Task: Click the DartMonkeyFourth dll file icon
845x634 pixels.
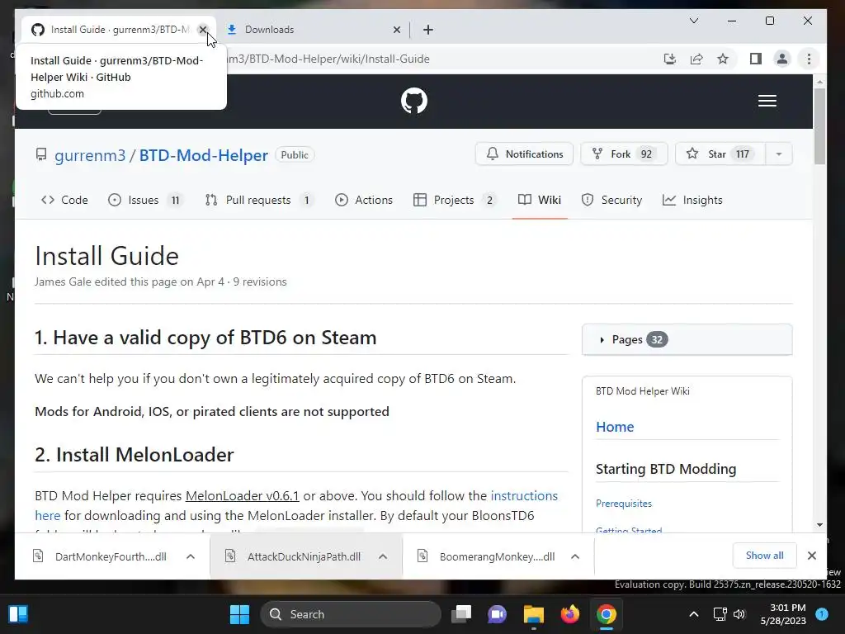Action: [38, 556]
